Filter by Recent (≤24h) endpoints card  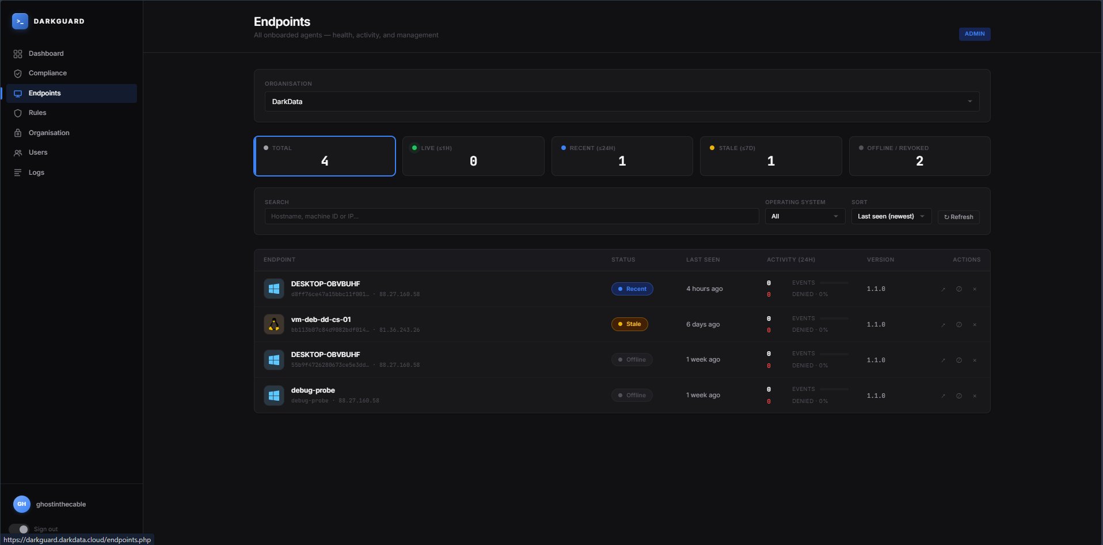tap(622, 156)
